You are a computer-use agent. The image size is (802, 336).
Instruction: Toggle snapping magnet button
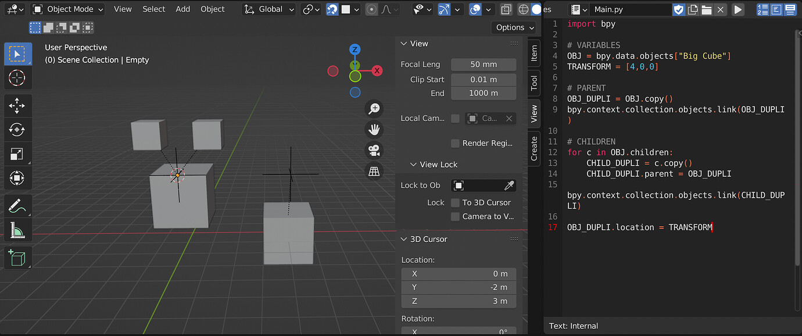pos(332,9)
